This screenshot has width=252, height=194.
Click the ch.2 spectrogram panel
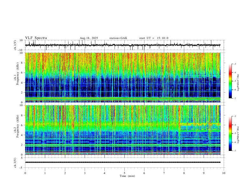point(122,130)
